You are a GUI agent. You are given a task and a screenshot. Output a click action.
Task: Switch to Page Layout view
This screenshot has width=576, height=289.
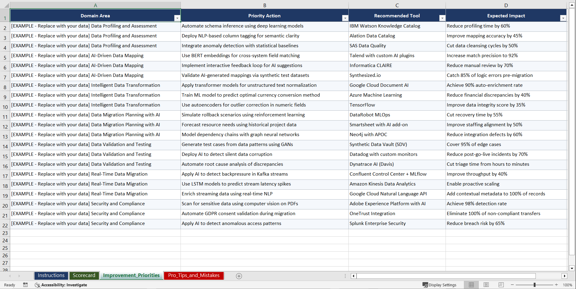point(486,285)
